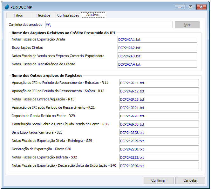
Task: Focus the DCP242S40.txt input field
Action: [x=159, y=165]
